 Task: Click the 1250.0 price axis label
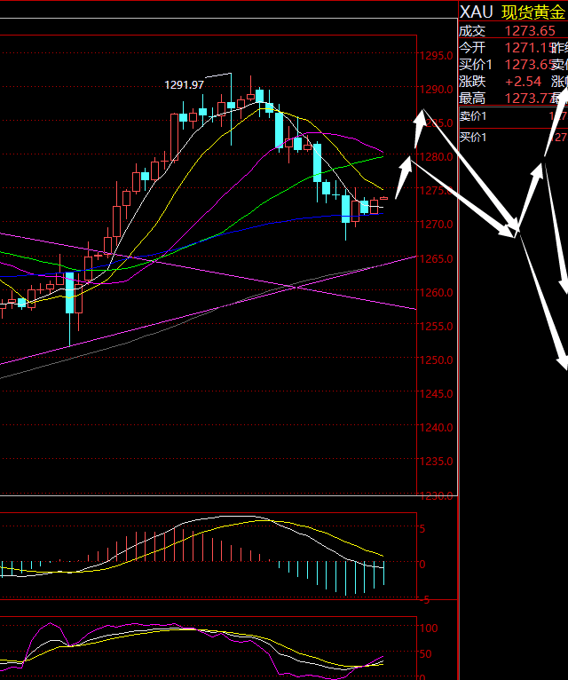436,360
